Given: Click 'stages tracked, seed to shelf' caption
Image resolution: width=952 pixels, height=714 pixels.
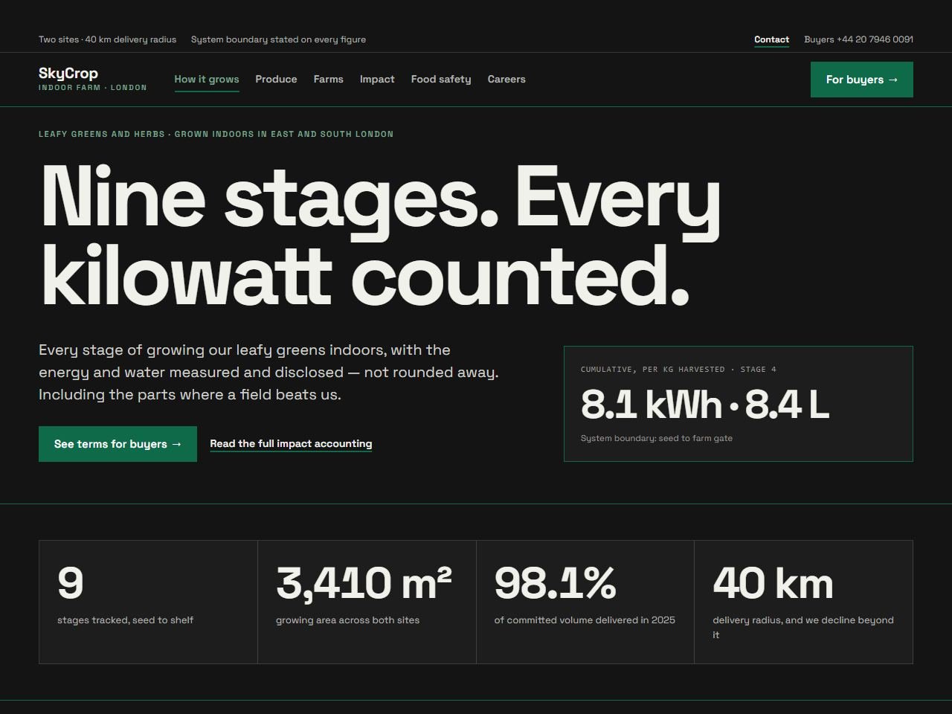Looking at the screenshot, I should 125,620.
